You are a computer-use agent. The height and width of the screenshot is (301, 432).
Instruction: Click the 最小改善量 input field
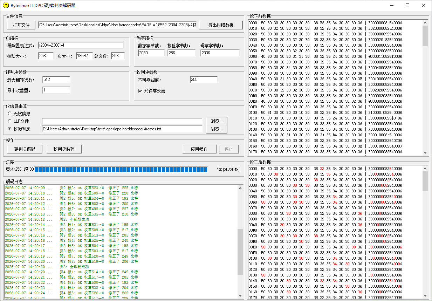[56, 90]
